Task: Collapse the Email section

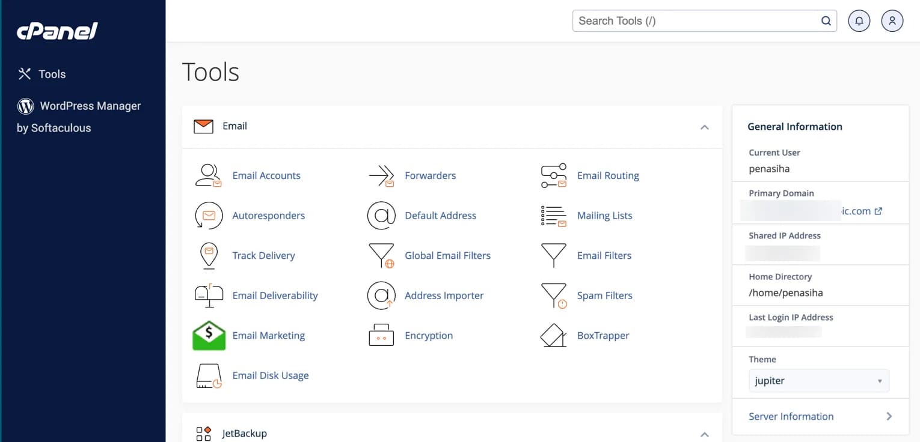Action: 704,127
